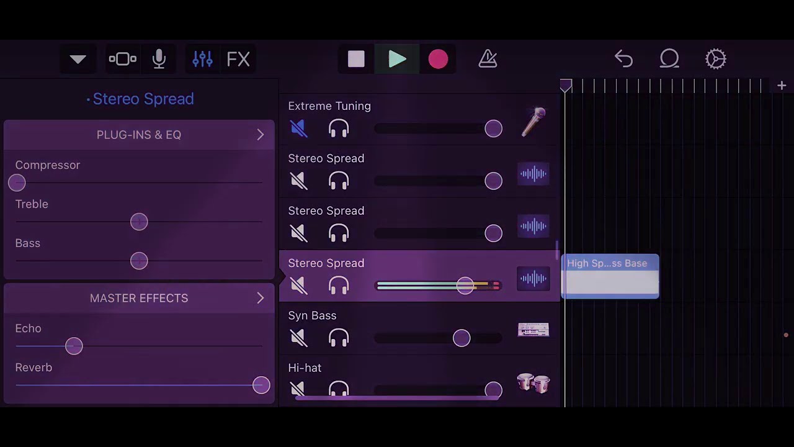The image size is (794, 447).
Task: Solo the second Stereo Spread track
Action: (339, 233)
